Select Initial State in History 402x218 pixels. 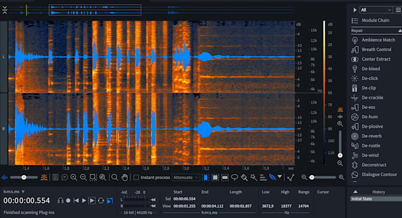(376, 199)
